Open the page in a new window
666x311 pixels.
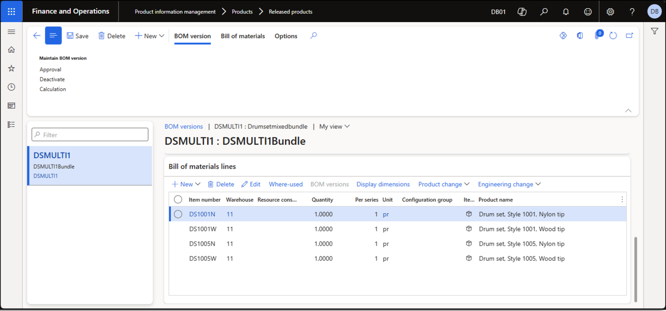629,35
